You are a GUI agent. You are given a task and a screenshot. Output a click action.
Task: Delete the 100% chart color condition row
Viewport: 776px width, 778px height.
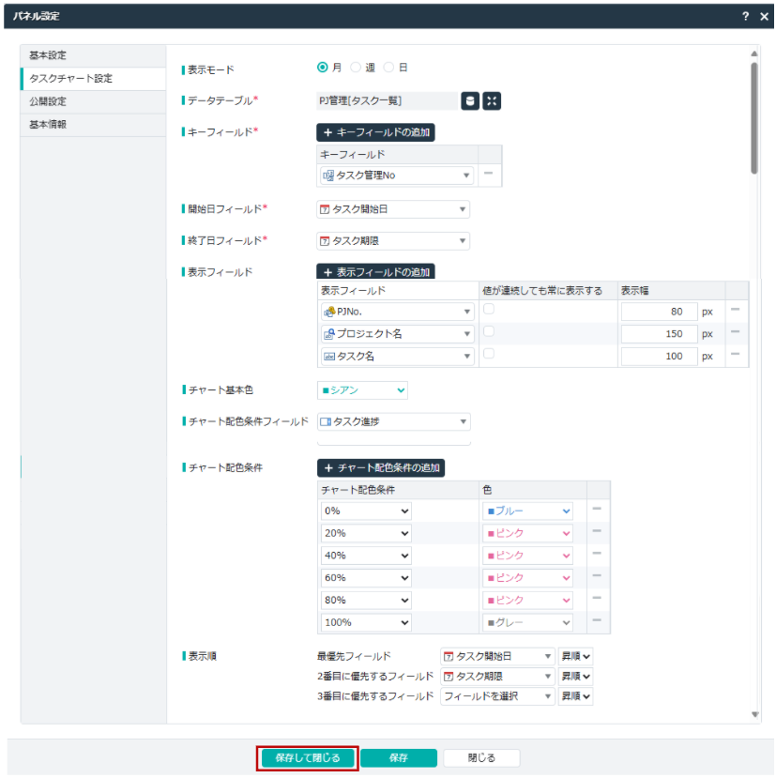coord(597,621)
